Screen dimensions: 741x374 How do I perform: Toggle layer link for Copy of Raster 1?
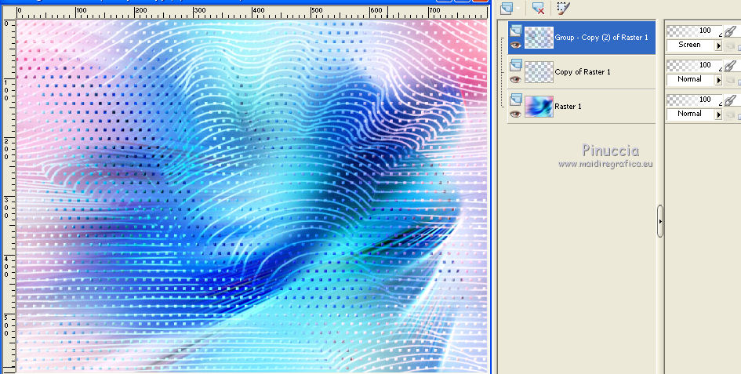pos(731,65)
